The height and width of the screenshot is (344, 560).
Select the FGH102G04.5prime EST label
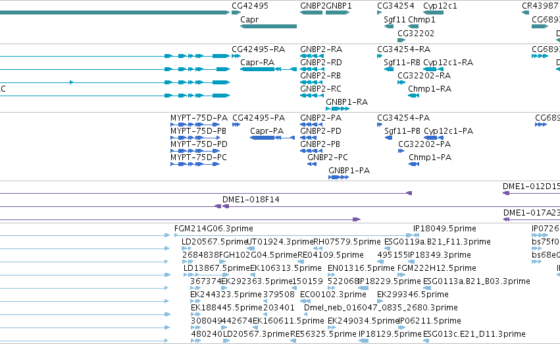pos(258,255)
